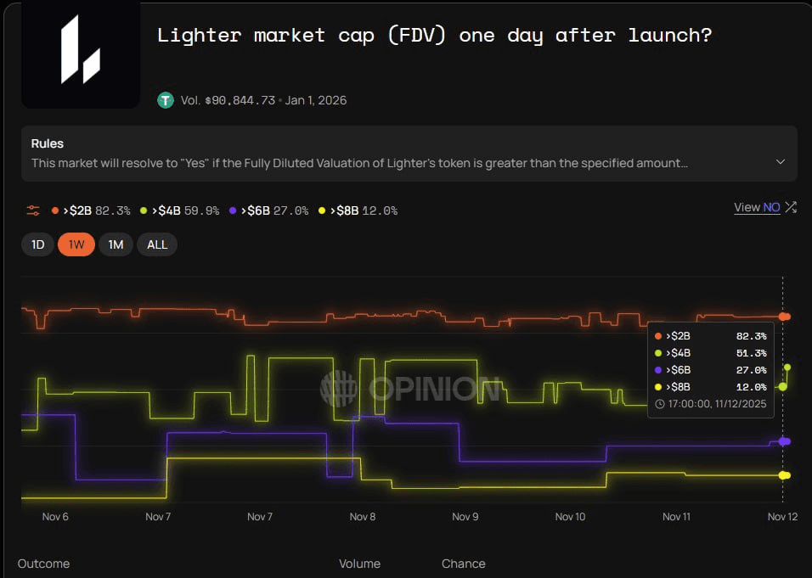Click the View NO link
The height and width of the screenshot is (578, 812).
click(x=757, y=207)
